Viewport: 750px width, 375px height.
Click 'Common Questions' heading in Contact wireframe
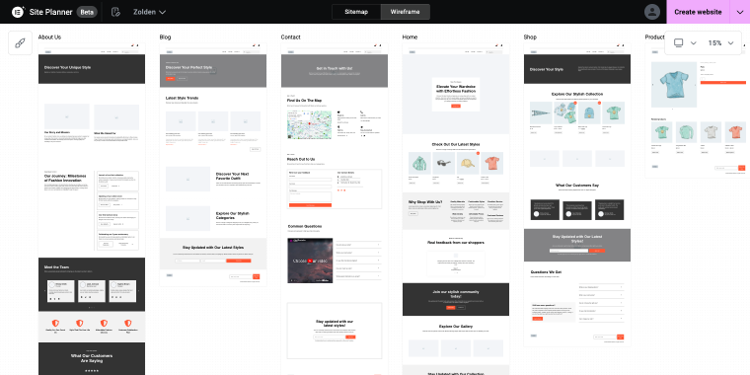pos(305,226)
